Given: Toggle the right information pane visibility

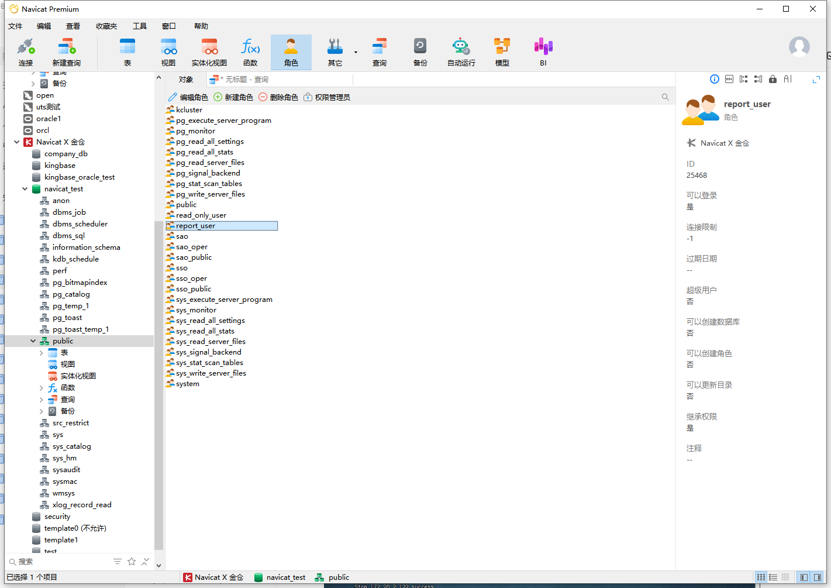Looking at the screenshot, I should click(818, 577).
